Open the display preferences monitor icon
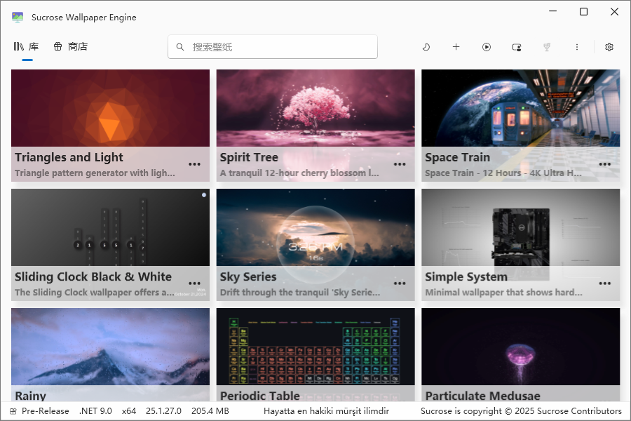 click(517, 47)
